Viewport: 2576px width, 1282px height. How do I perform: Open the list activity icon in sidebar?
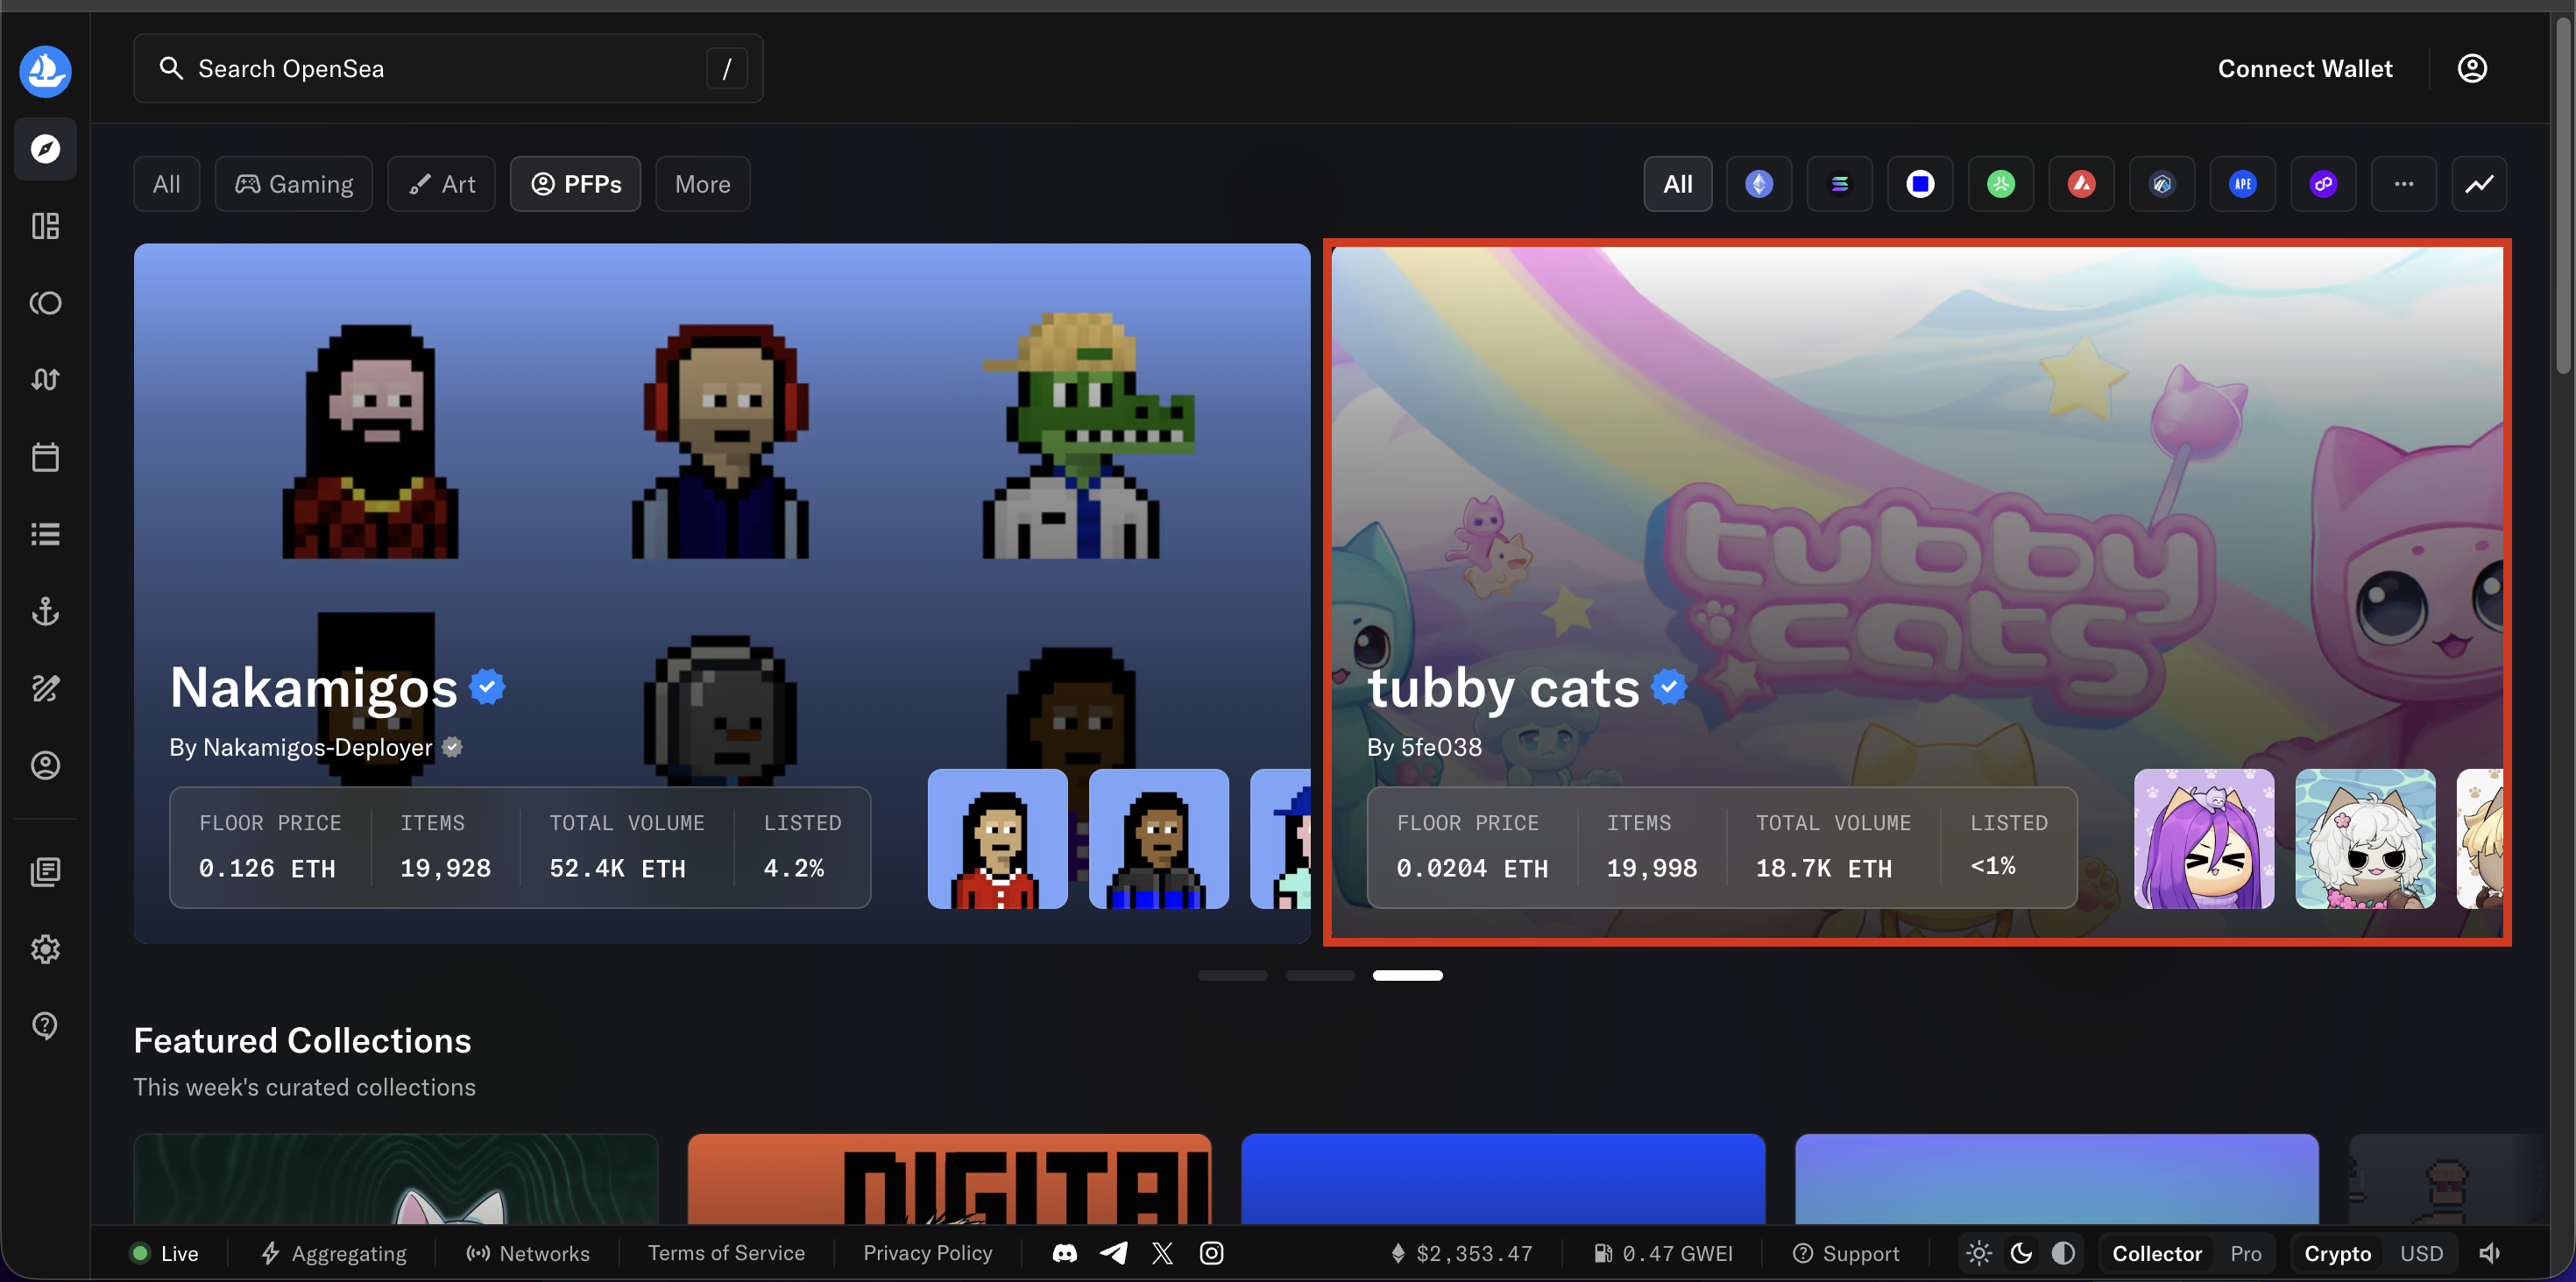(45, 533)
